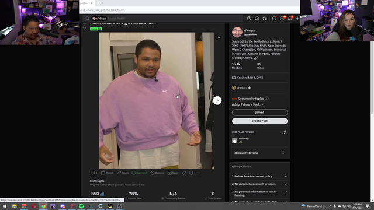Image resolution: width=374 pixels, height=210 pixels.
Task: Click the shield mod icon below post
Action: click(x=191, y=173)
